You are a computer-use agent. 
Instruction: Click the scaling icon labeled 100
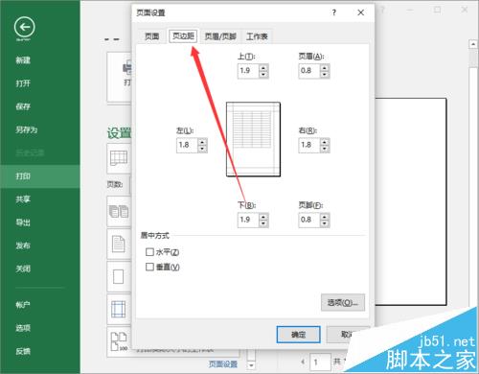click(119, 341)
